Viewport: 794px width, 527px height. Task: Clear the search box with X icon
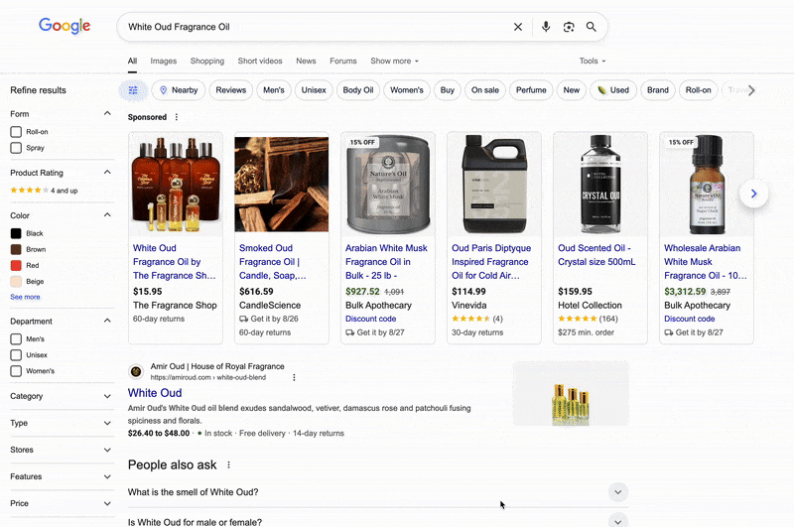point(517,27)
